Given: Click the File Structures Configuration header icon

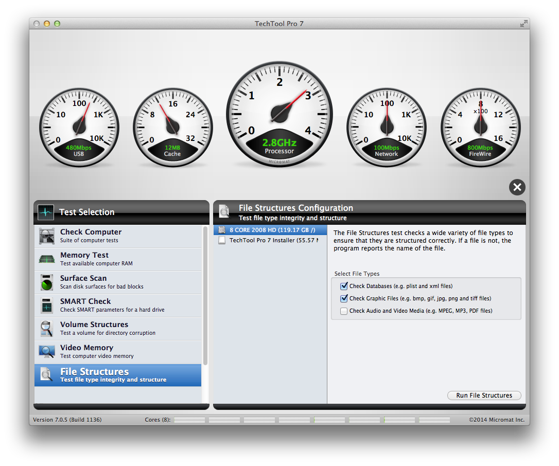Looking at the screenshot, I should point(224,211).
